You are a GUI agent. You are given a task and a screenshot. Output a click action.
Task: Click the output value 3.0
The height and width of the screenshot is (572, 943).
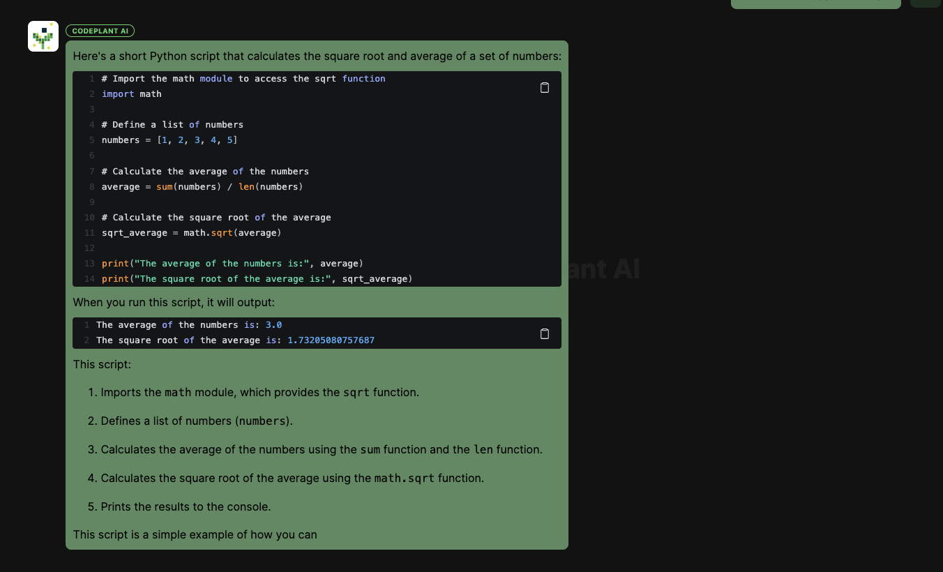[273, 325]
